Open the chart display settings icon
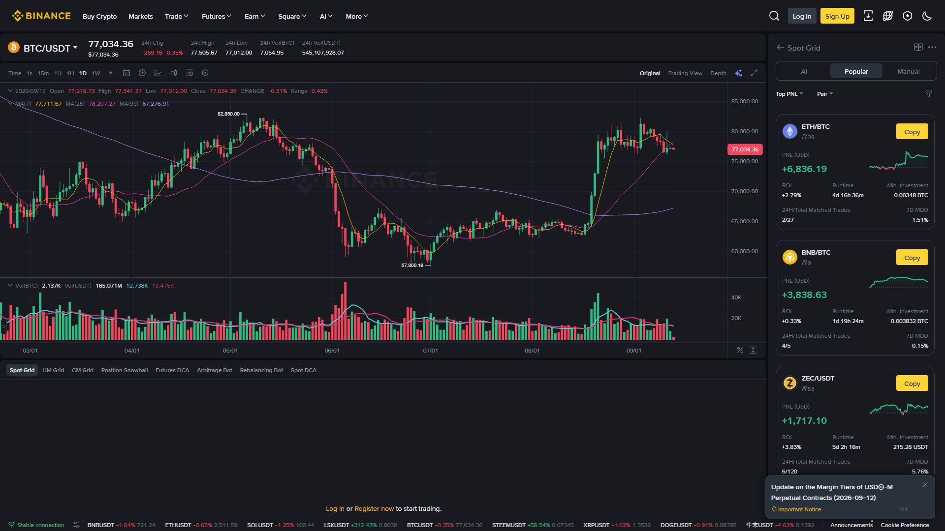 [189, 73]
